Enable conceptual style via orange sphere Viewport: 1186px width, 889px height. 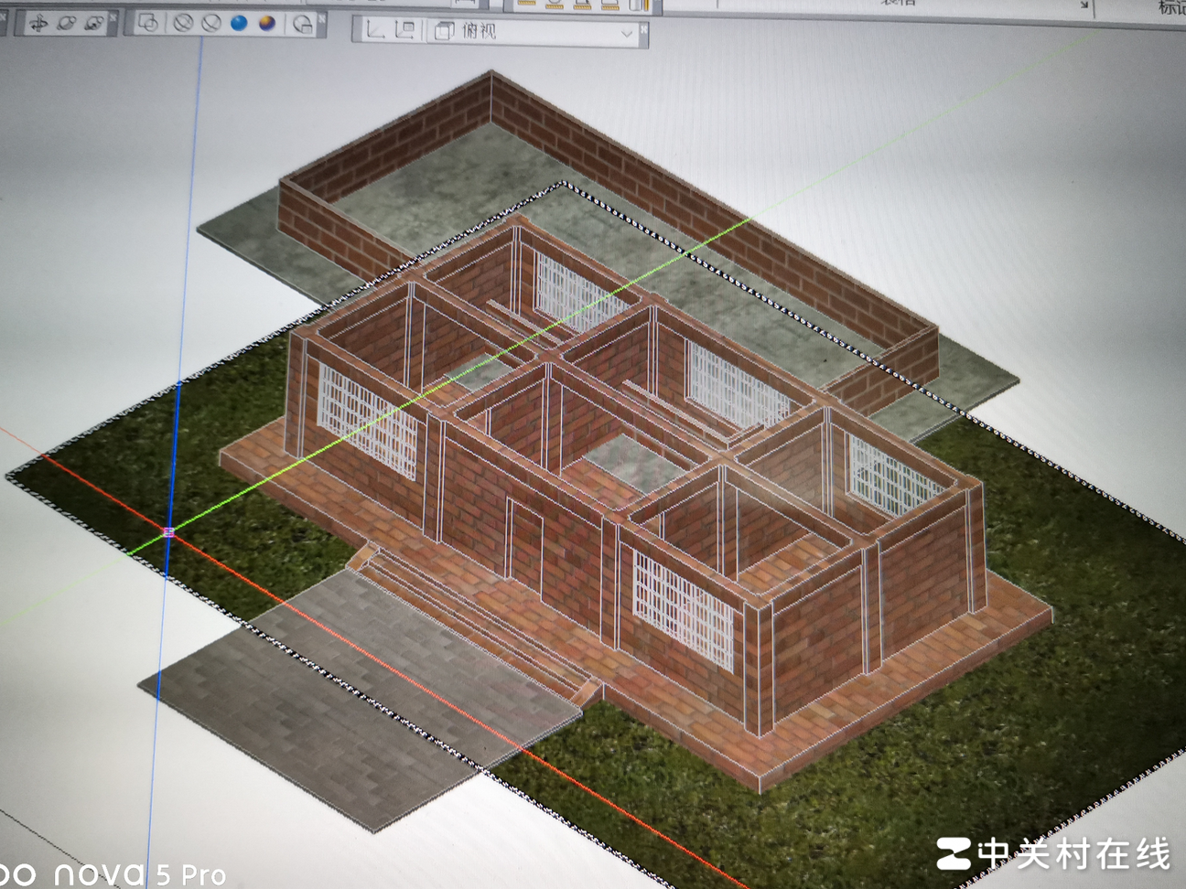tap(267, 24)
